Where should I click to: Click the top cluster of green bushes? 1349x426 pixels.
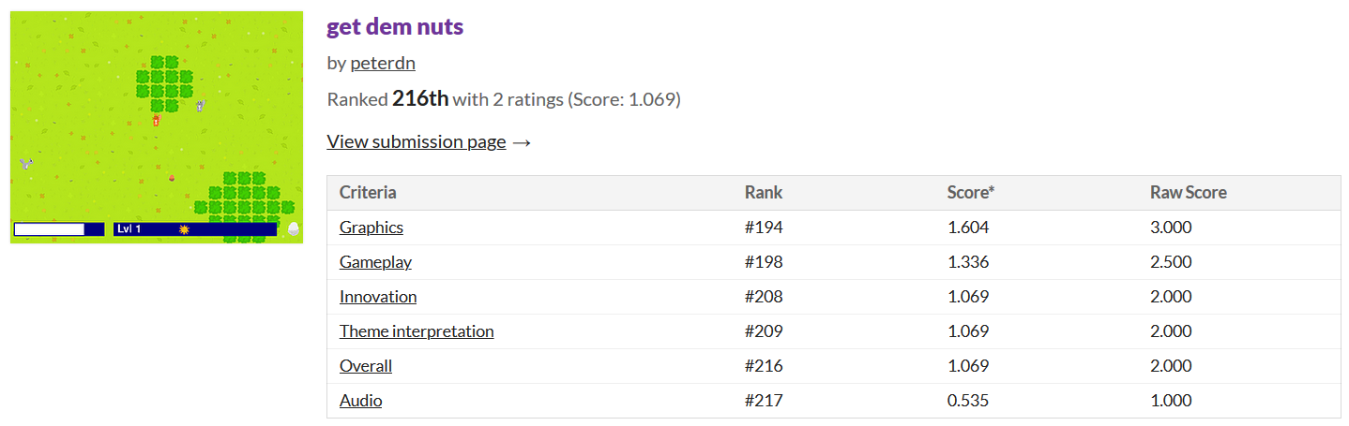pos(165,83)
